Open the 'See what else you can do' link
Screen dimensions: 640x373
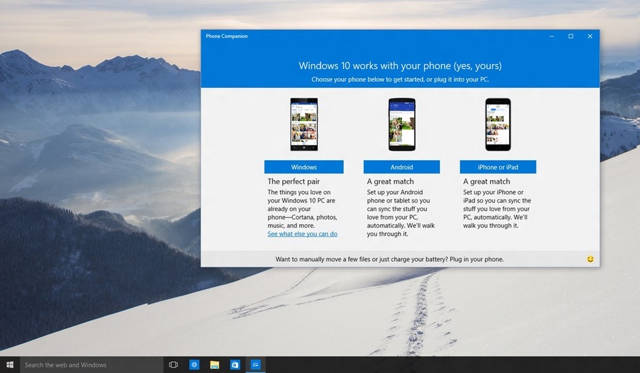302,234
